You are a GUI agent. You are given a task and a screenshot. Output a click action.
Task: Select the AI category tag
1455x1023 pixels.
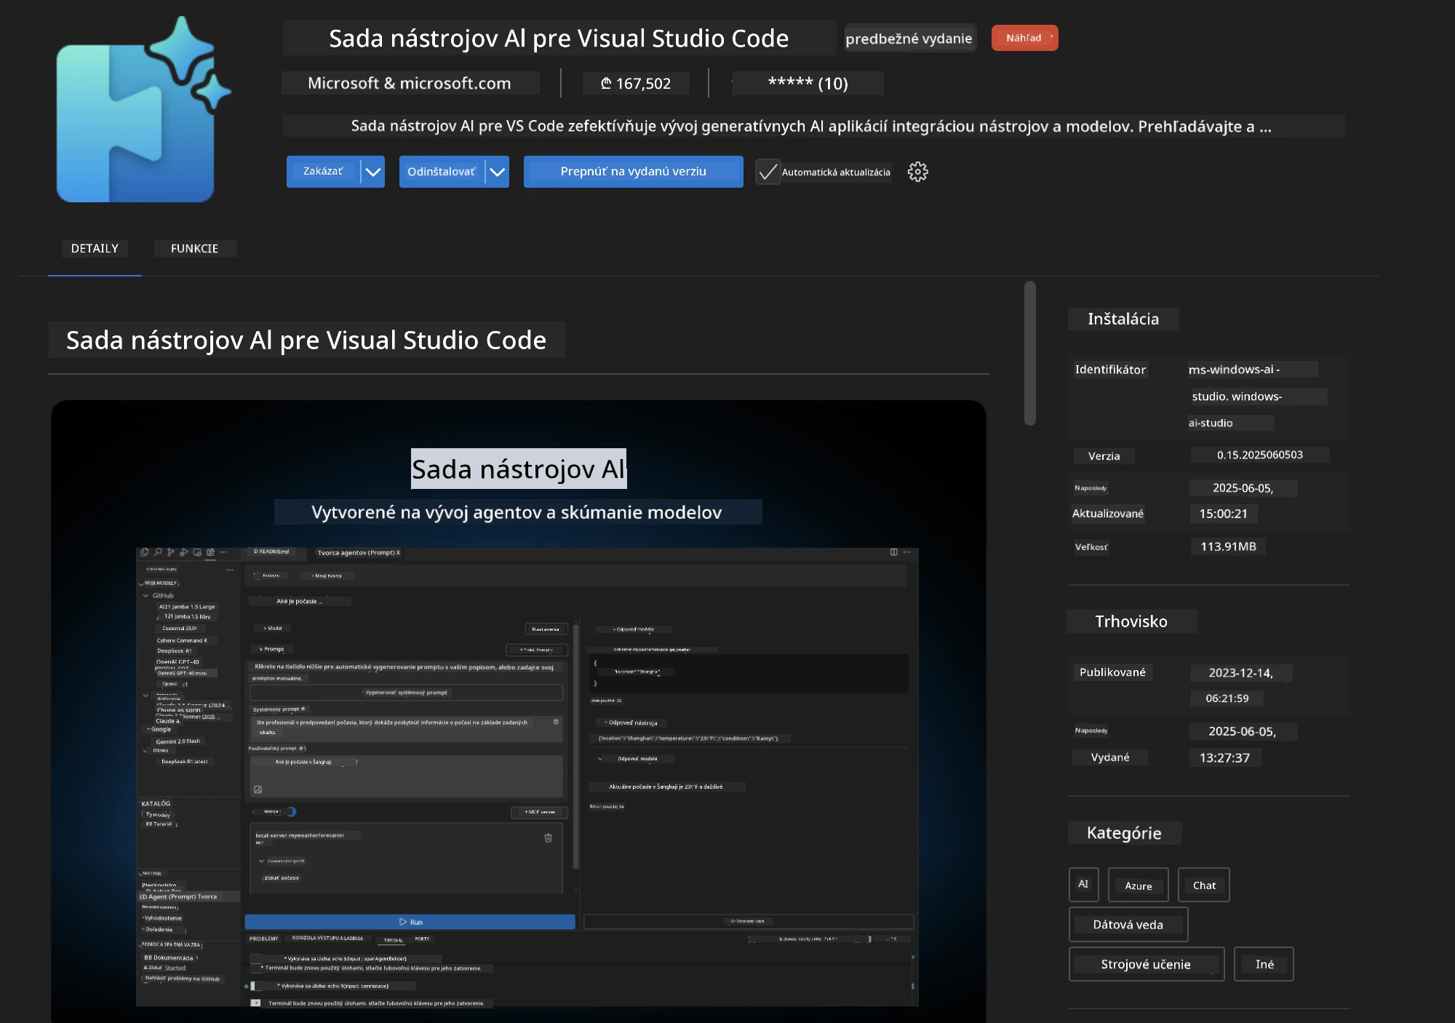coord(1083,884)
